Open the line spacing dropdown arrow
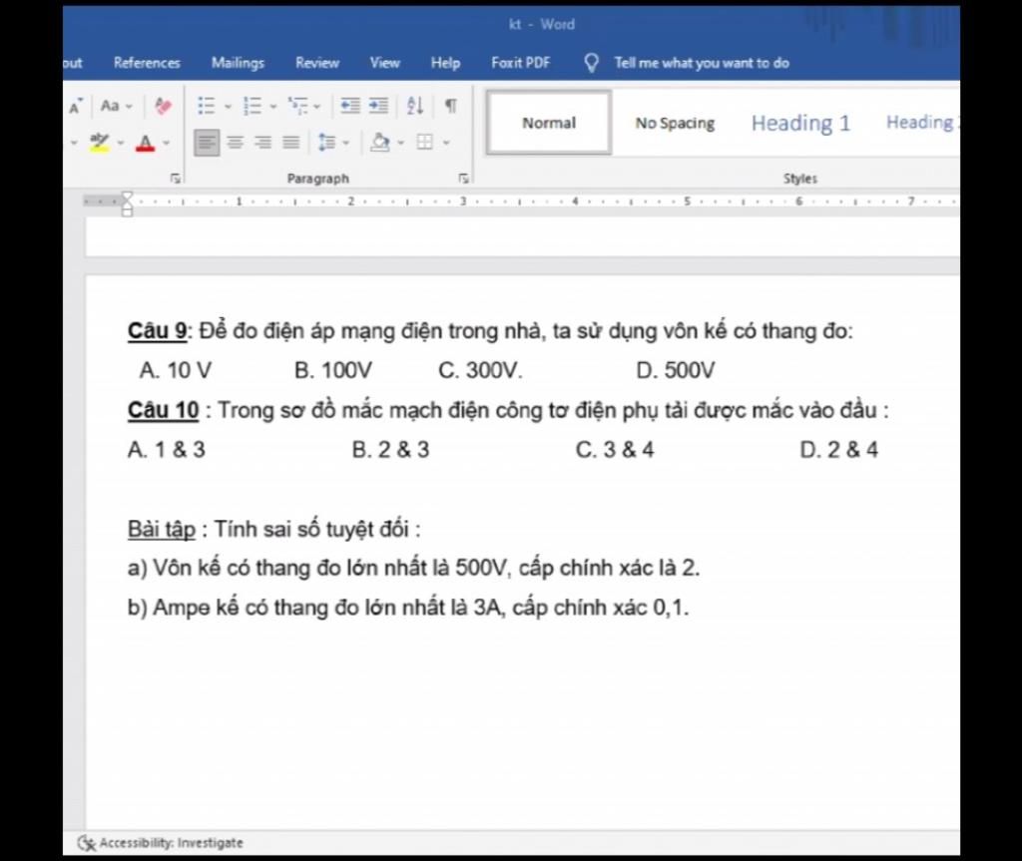 346,143
